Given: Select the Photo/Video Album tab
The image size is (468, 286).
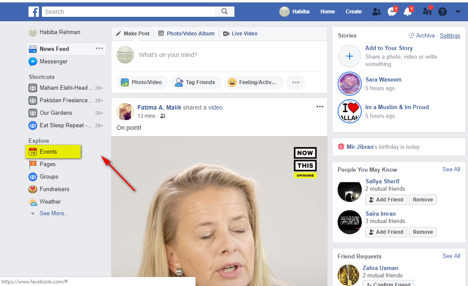Looking at the screenshot, I should coord(186,33).
